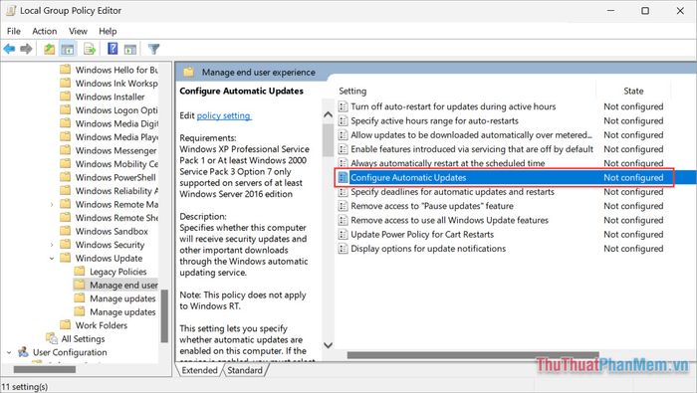697x393 pixels.
Task: Click description pane scroll up arrow
Action: coord(328,114)
